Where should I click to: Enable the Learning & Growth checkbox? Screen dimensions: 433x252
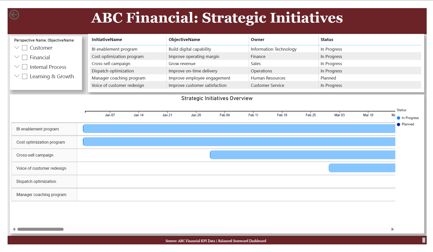pyautogui.click(x=25, y=76)
